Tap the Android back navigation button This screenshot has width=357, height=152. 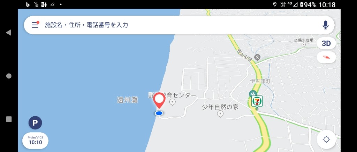point(9,32)
